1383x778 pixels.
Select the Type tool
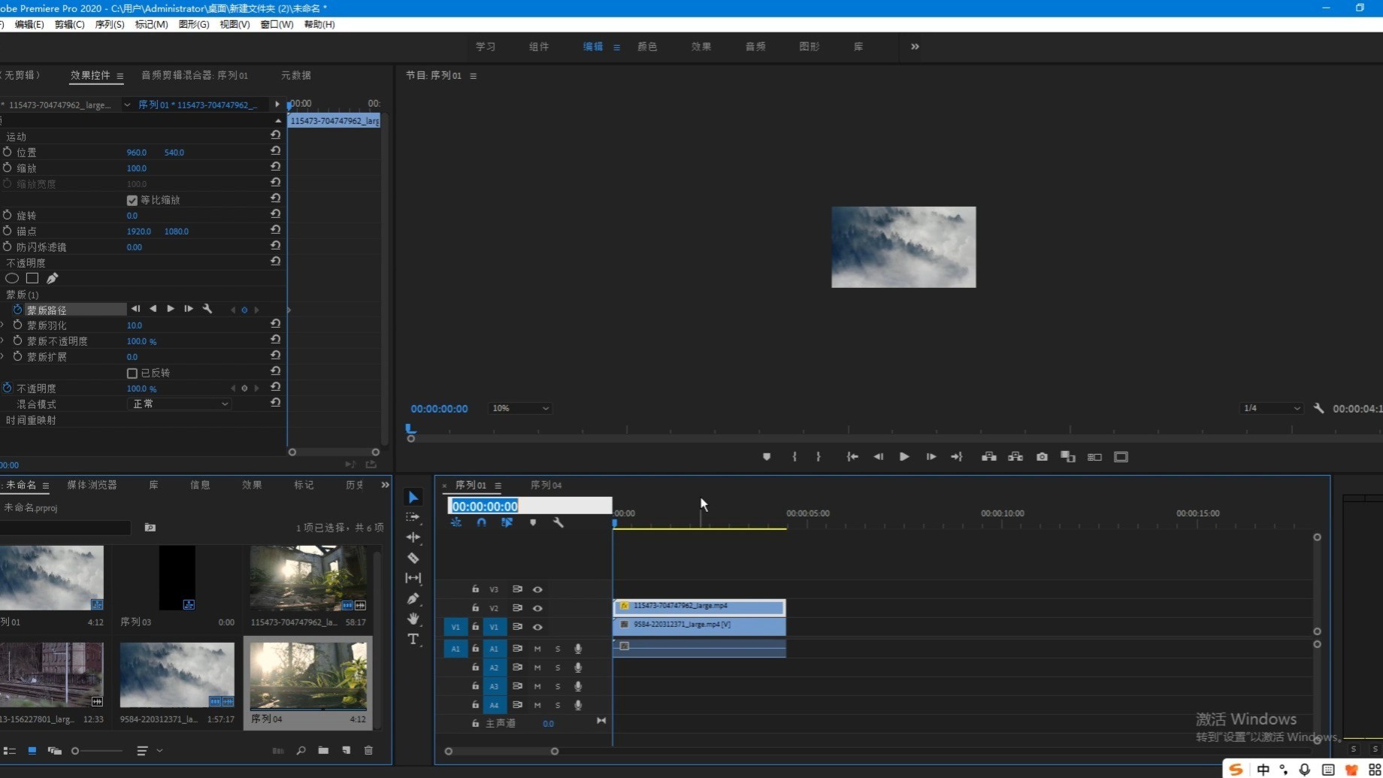tap(413, 639)
